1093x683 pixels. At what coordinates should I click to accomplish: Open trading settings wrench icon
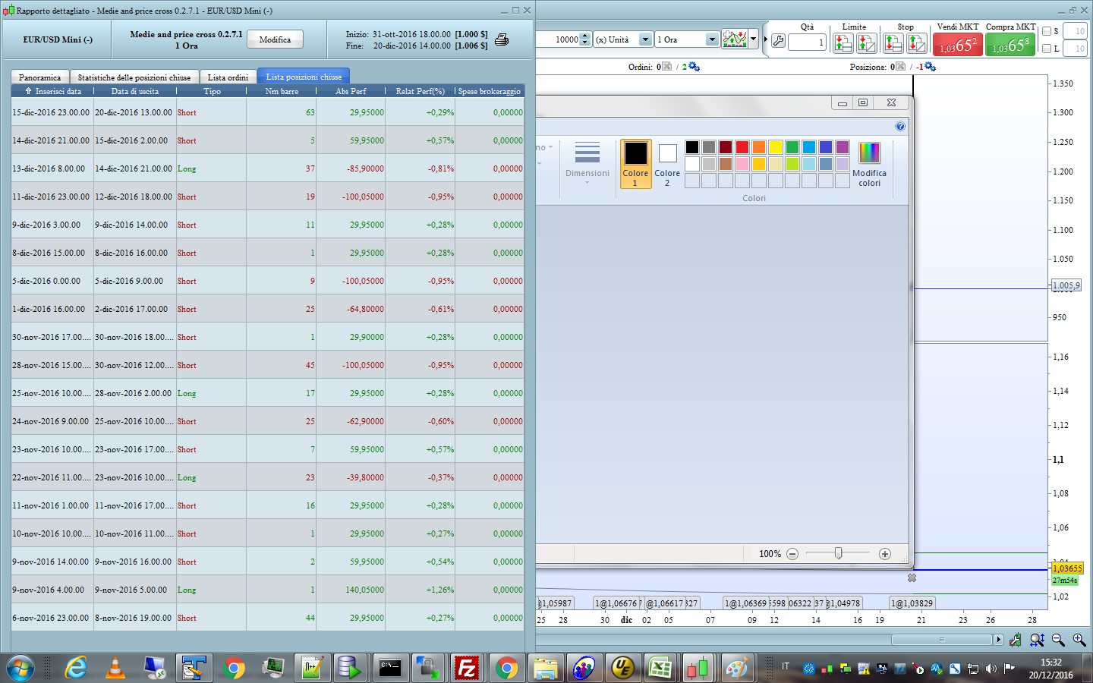(x=778, y=40)
